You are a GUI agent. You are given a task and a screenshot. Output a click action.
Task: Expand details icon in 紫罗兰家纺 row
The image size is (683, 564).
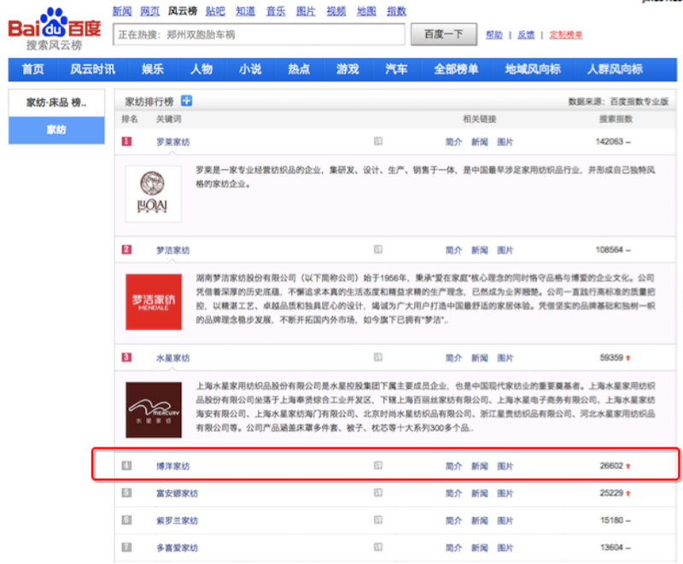(378, 520)
